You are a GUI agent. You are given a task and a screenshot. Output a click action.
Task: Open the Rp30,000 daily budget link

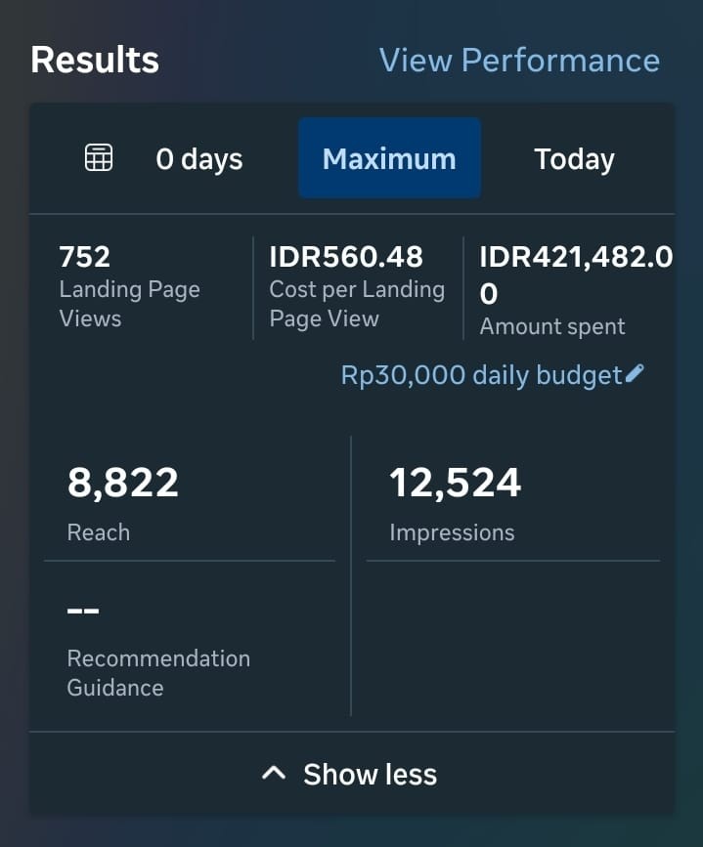(480, 375)
